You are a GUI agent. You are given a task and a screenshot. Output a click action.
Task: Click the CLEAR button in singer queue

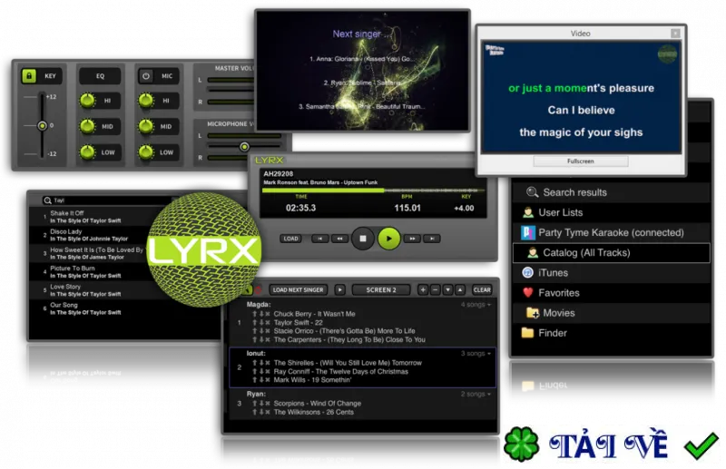point(482,289)
